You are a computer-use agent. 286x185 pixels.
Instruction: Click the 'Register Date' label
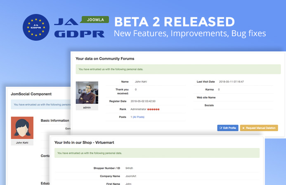118,101
